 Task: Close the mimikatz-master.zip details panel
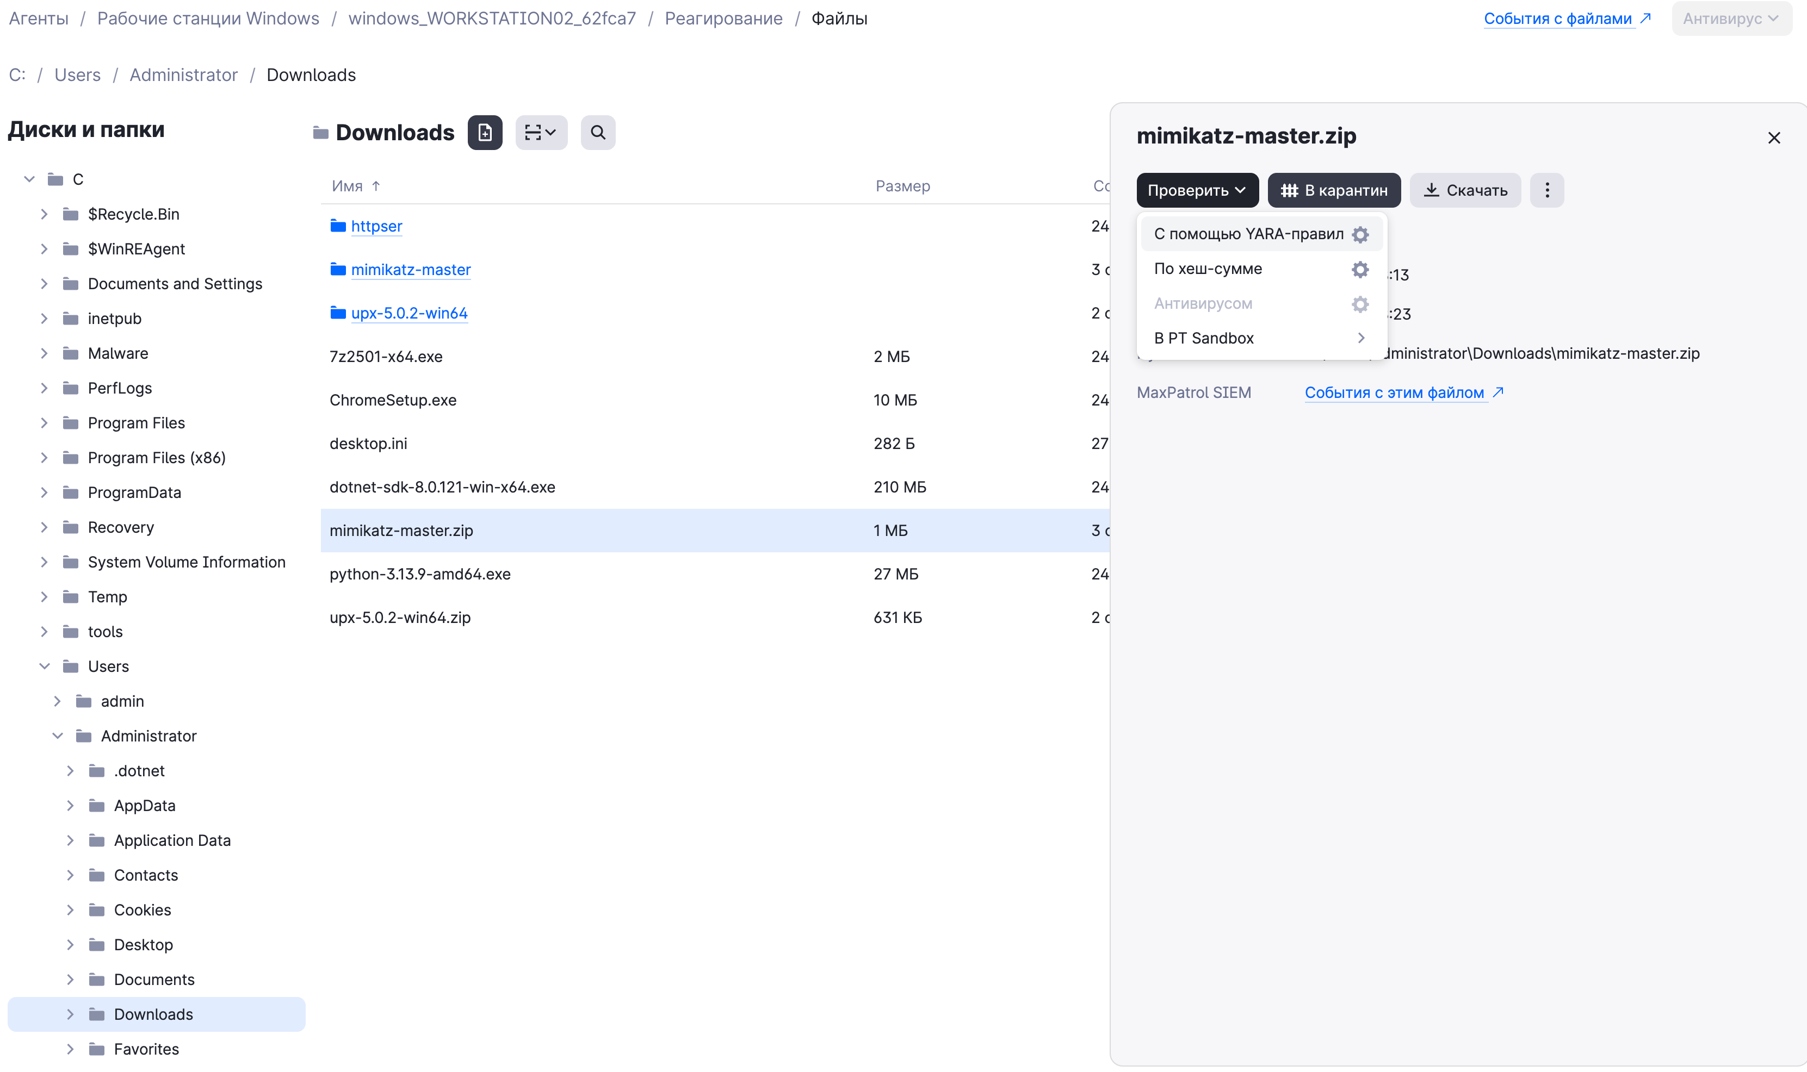click(x=1773, y=138)
